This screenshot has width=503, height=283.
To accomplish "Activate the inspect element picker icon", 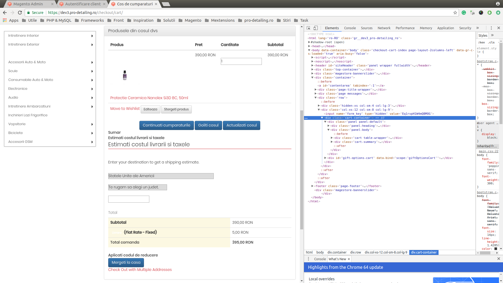I will coord(309,28).
